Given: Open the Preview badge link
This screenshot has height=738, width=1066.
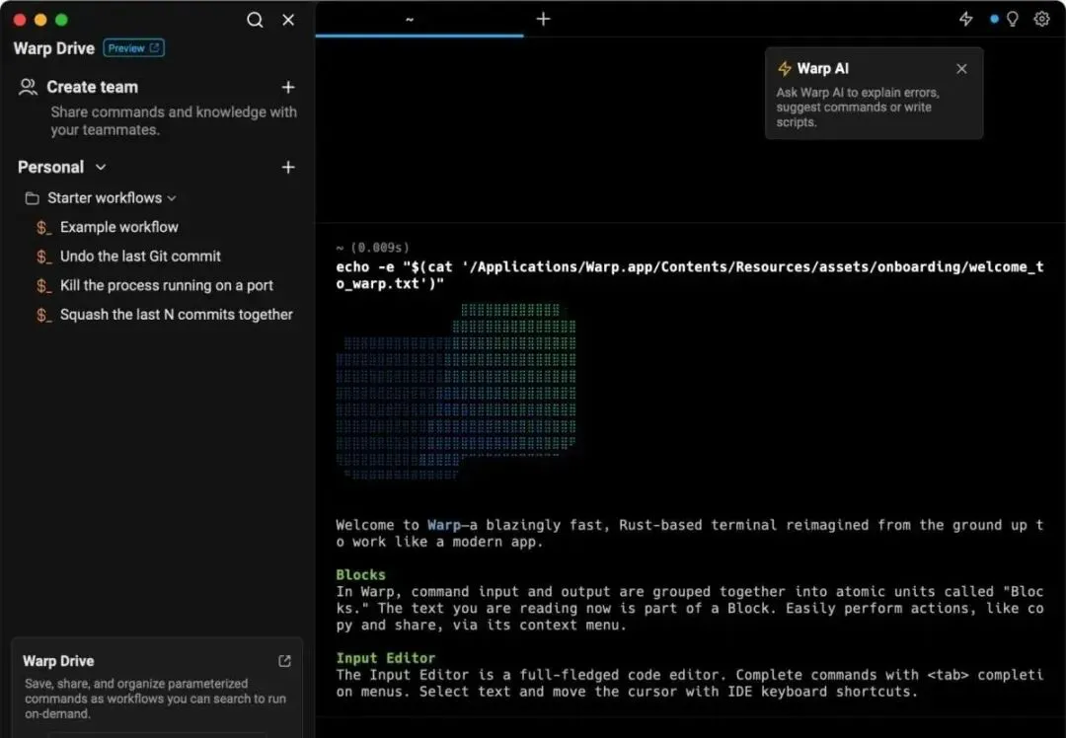Looking at the screenshot, I should coord(134,48).
